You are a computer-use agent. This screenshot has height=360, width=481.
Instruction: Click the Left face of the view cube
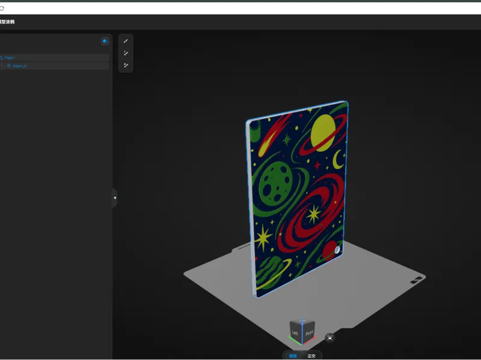[295, 332]
